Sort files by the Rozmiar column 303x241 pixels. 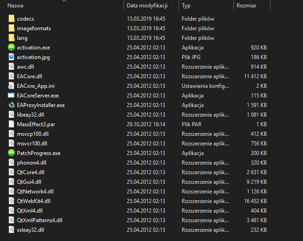[x=246, y=6]
